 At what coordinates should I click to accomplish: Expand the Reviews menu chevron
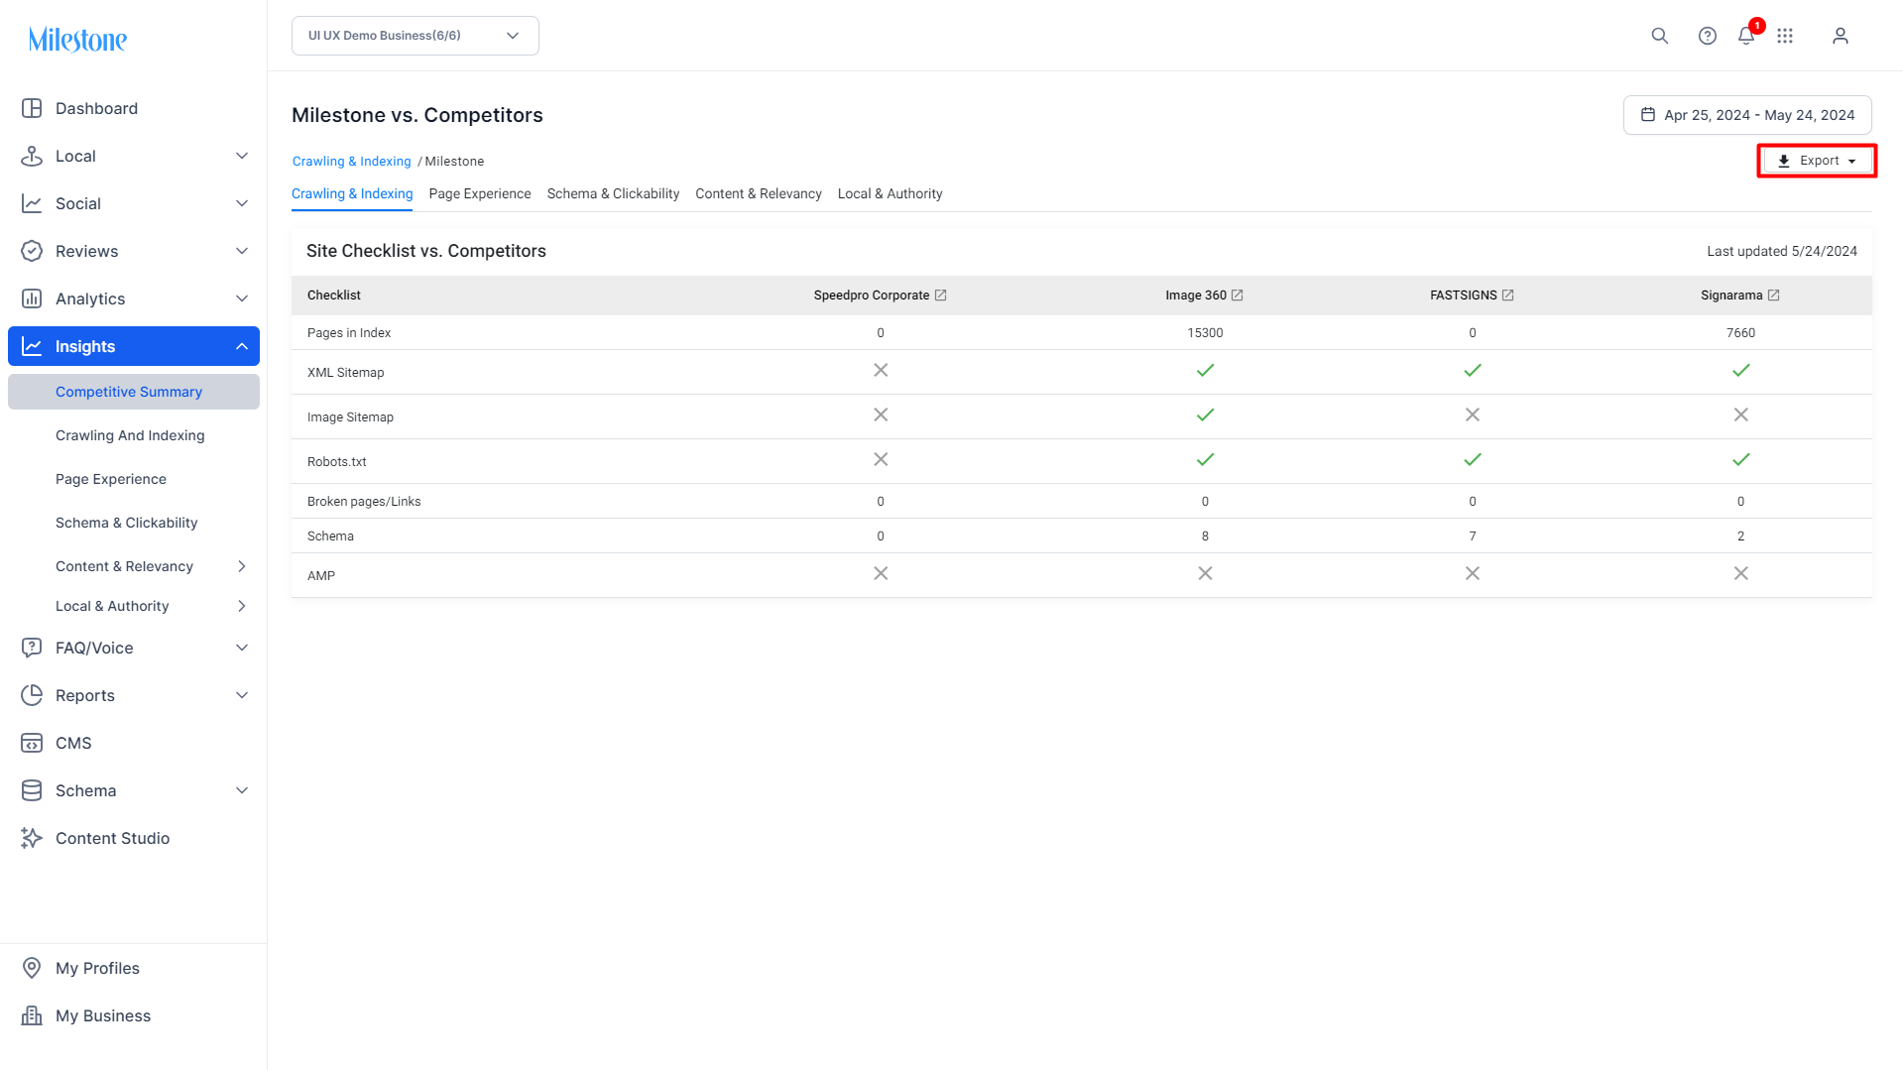242,251
